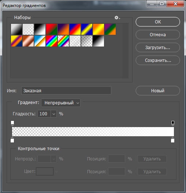Viewport: 186px width, 193px height.
Task: Select the yellow-violet-orange-blue gradient preset
Action: [x=16, y=41]
